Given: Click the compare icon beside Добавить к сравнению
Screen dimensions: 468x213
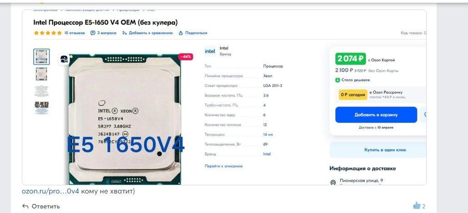Looking at the screenshot, I should point(125,33).
